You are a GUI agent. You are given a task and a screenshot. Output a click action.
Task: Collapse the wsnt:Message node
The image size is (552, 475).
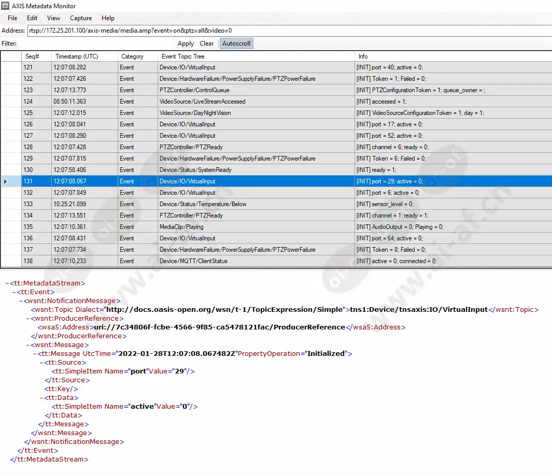pyautogui.click(x=28, y=345)
